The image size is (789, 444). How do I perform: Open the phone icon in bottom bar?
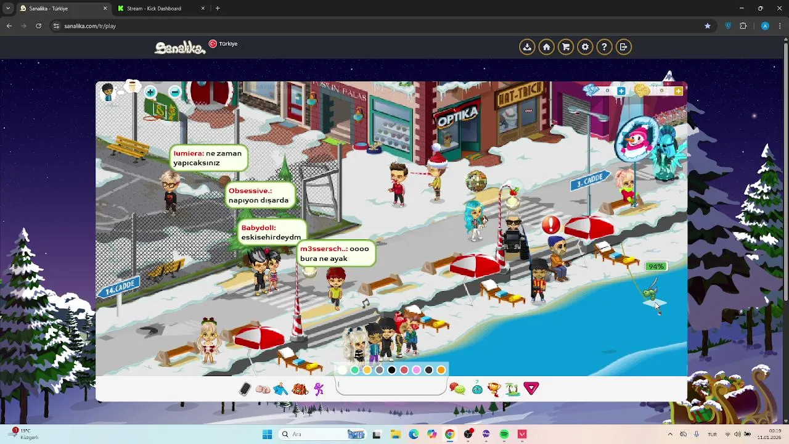pos(245,388)
